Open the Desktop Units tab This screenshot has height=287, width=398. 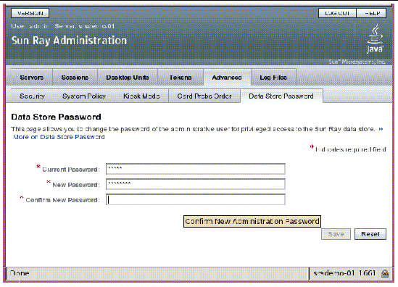tap(128, 78)
